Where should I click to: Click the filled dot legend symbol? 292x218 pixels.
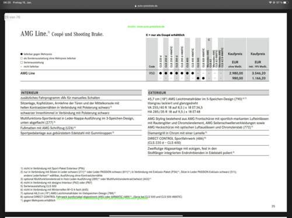[x=22, y=54]
